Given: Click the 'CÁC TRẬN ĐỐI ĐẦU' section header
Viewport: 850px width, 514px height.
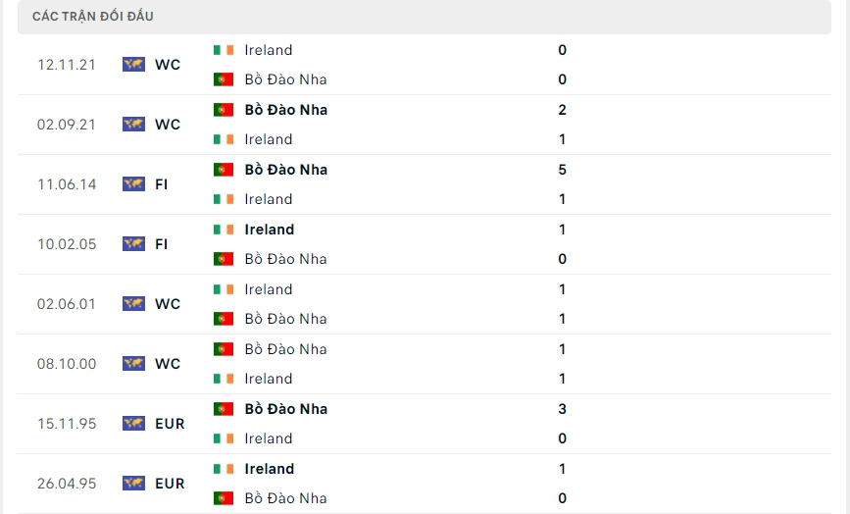Looking at the screenshot, I should coord(93,17).
